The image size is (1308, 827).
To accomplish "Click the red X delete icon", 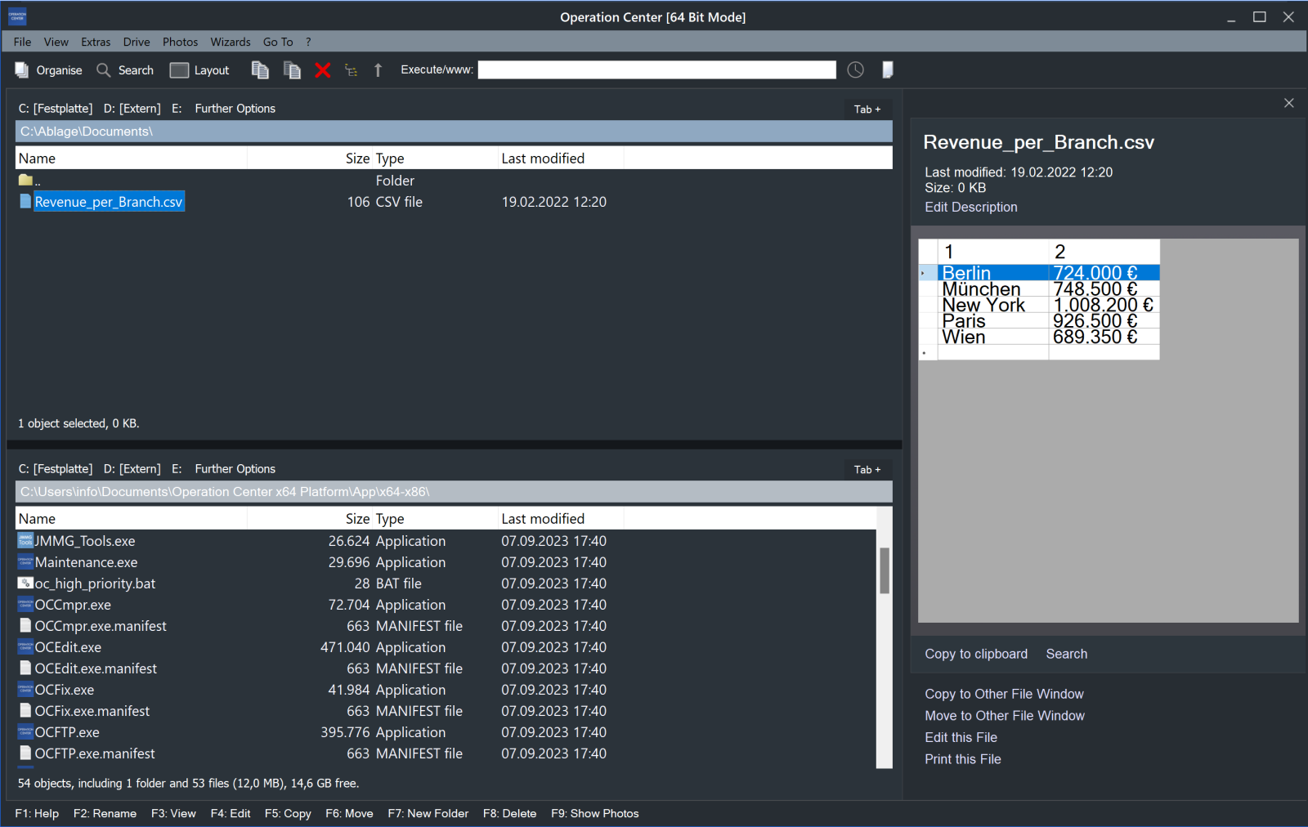I will [323, 70].
